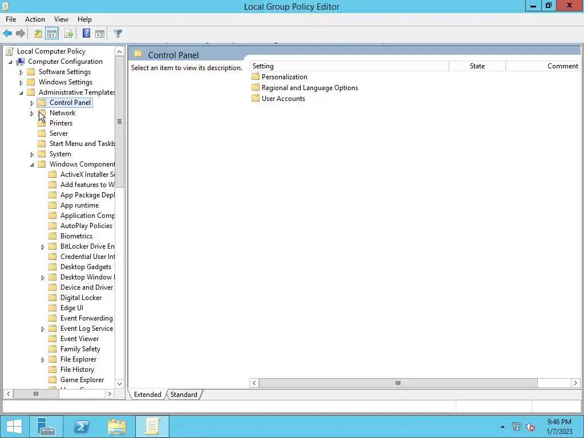
Task: Click the Biometrics folder icon in tree
Action: point(53,236)
